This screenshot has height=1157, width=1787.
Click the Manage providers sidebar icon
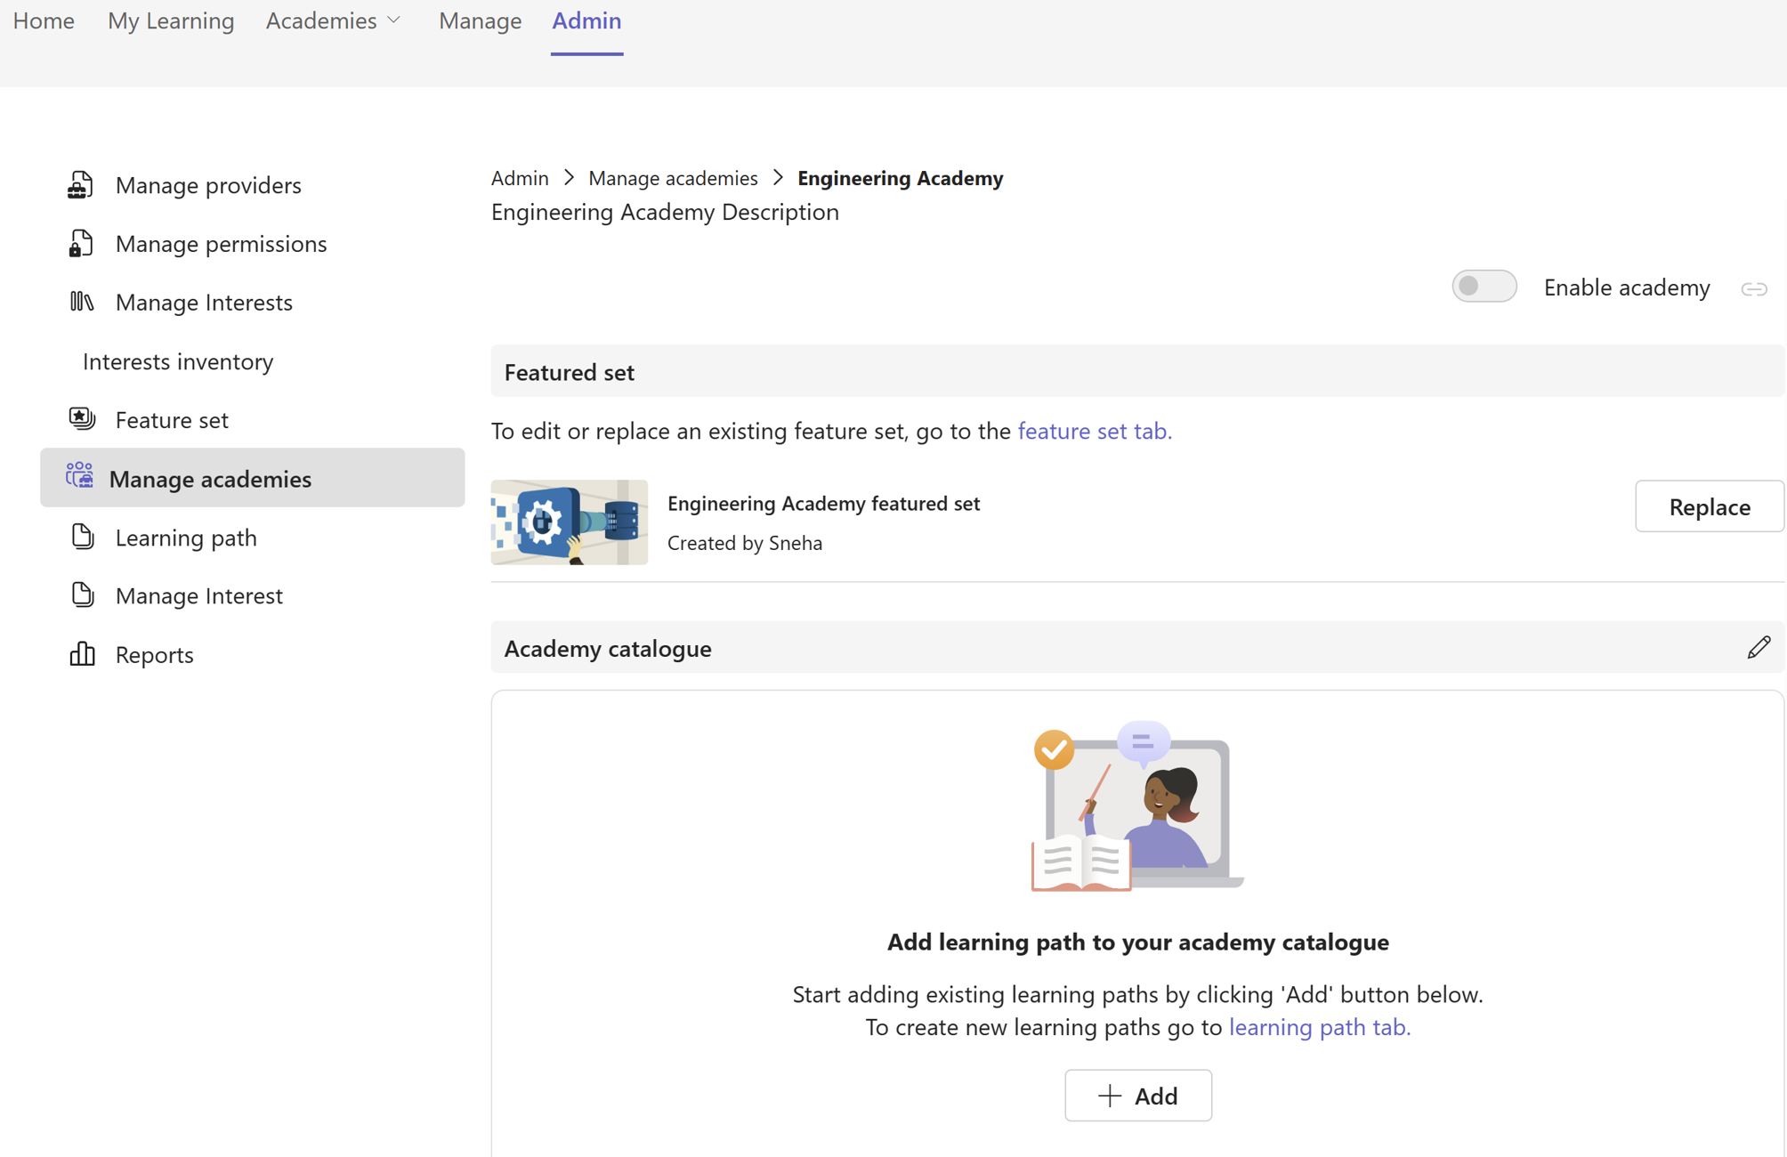point(82,183)
